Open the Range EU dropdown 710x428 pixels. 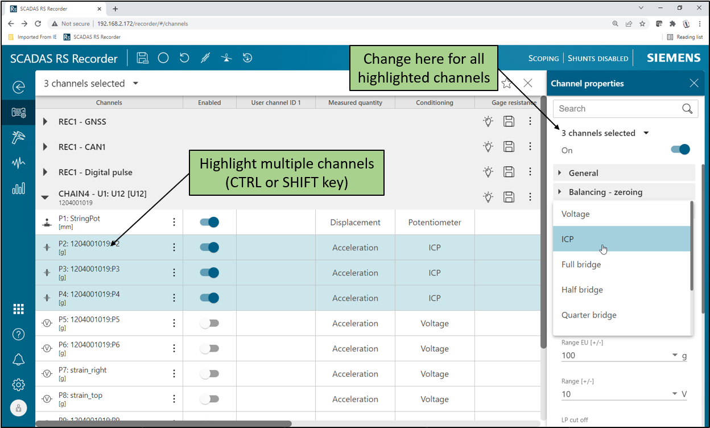coord(675,355)
